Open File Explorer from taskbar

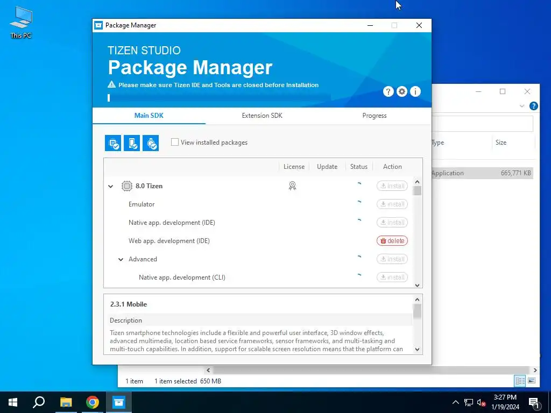coord(66,402)
